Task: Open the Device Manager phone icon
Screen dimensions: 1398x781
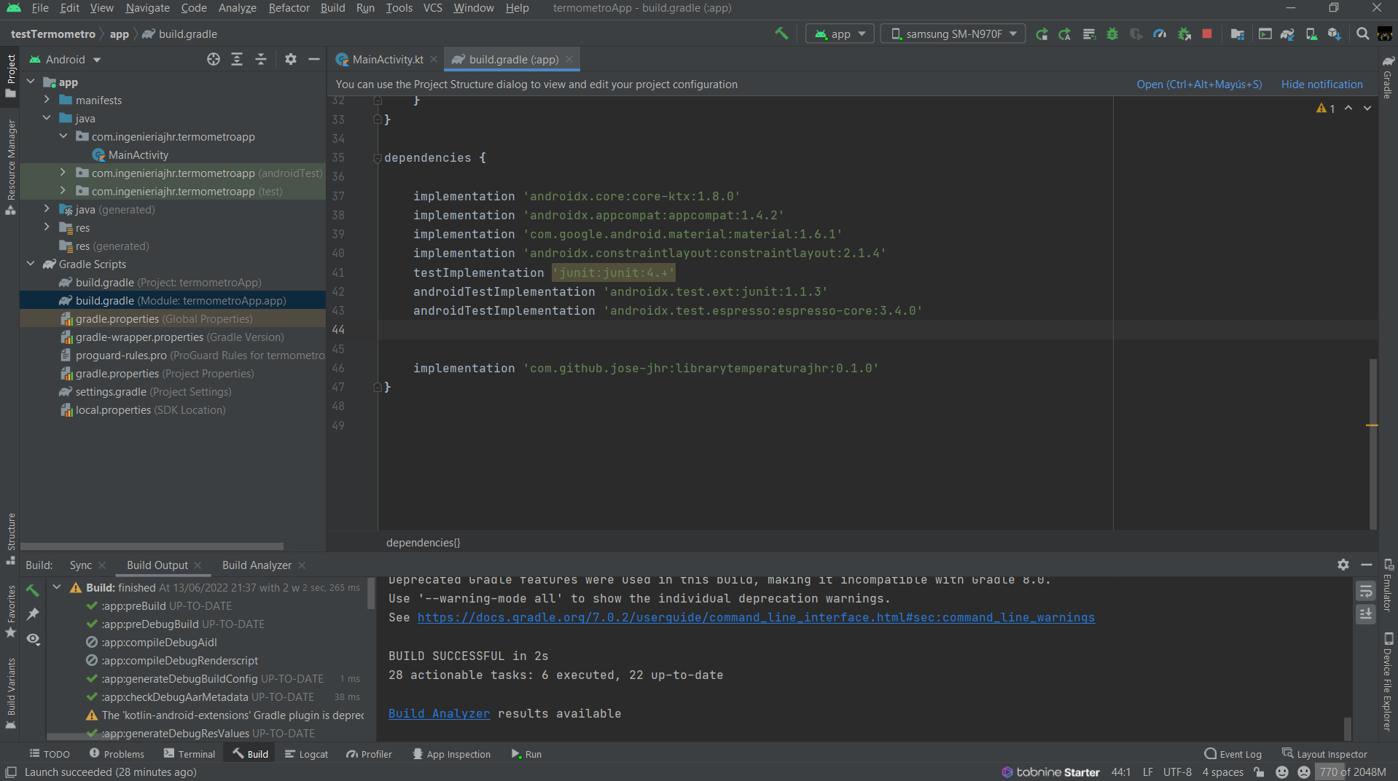Action: [1311, 34]
